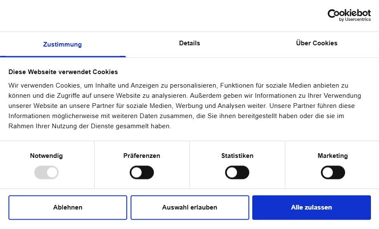Accept all cookies with Alle zulassen
This screenshot has height=229, width=379.
(x=312, y=207)
